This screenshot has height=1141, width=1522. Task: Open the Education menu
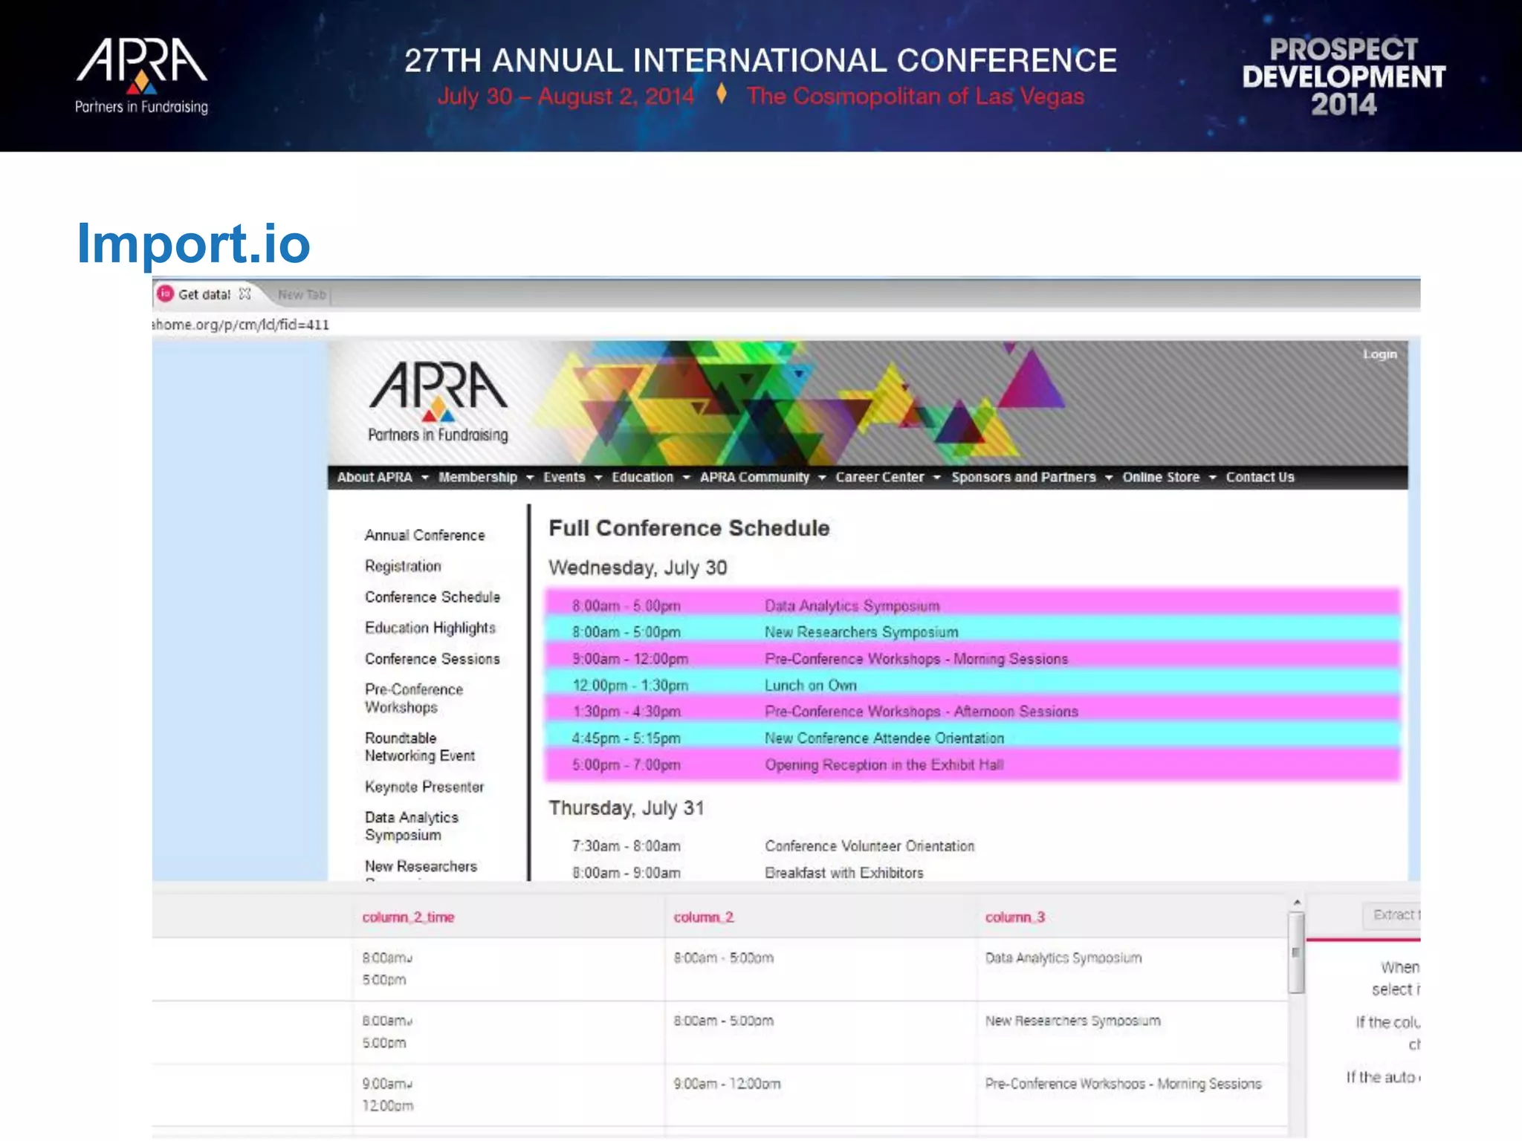642,478
